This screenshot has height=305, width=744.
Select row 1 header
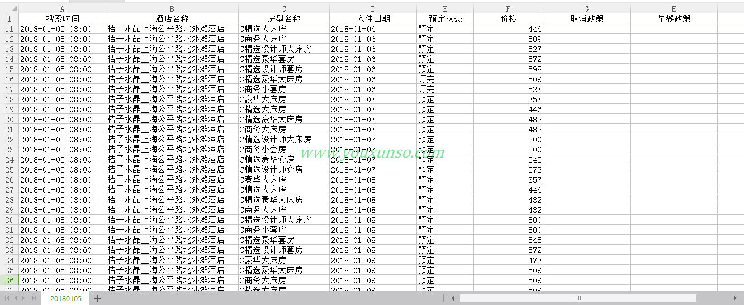coord(10,18)
